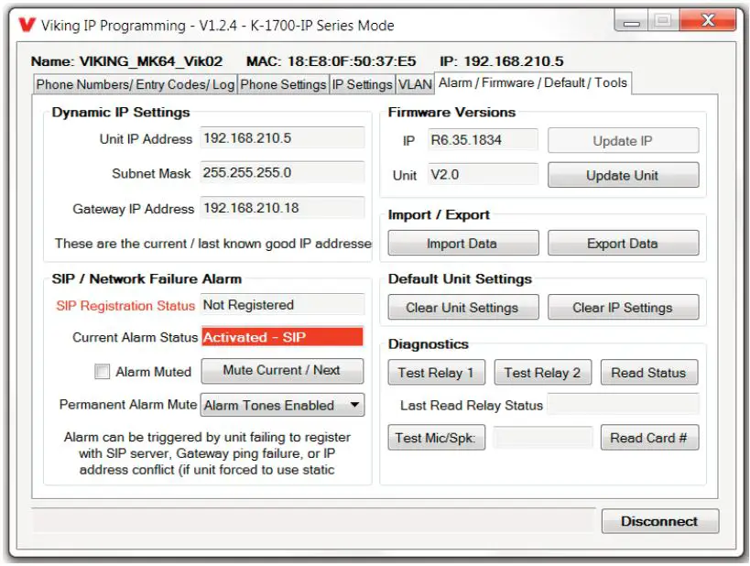Click the header IP: 192.168.210.5 text
This screenshot has width=750, height=566.
(501, 61)
